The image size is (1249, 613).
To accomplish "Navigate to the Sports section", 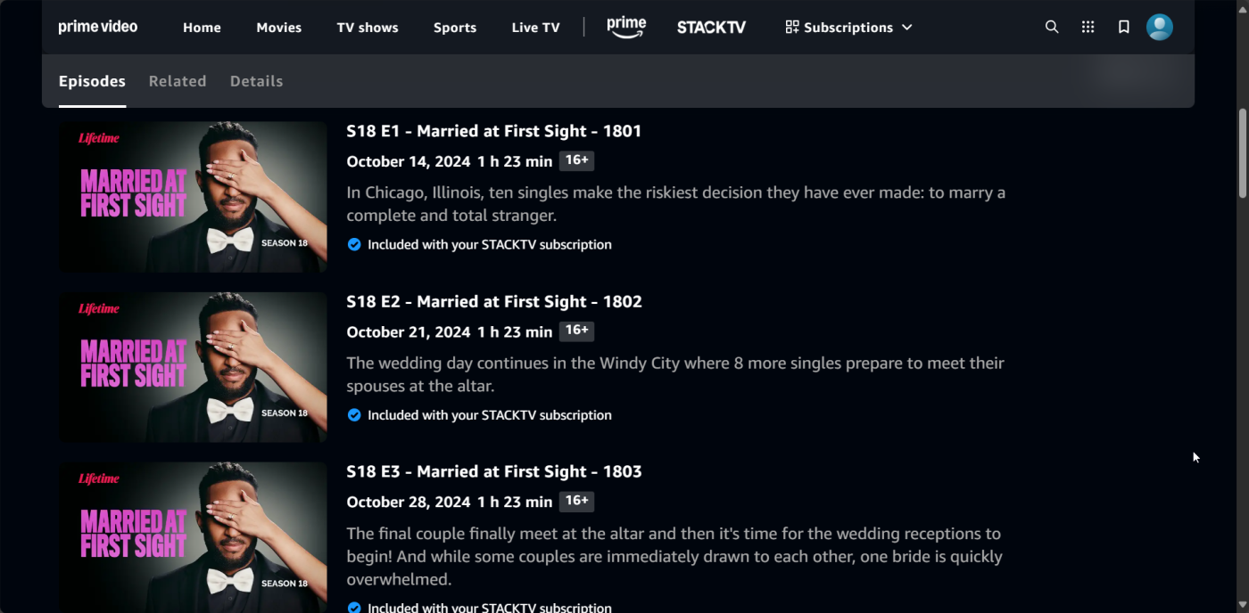I will click(x=455, y=28).
